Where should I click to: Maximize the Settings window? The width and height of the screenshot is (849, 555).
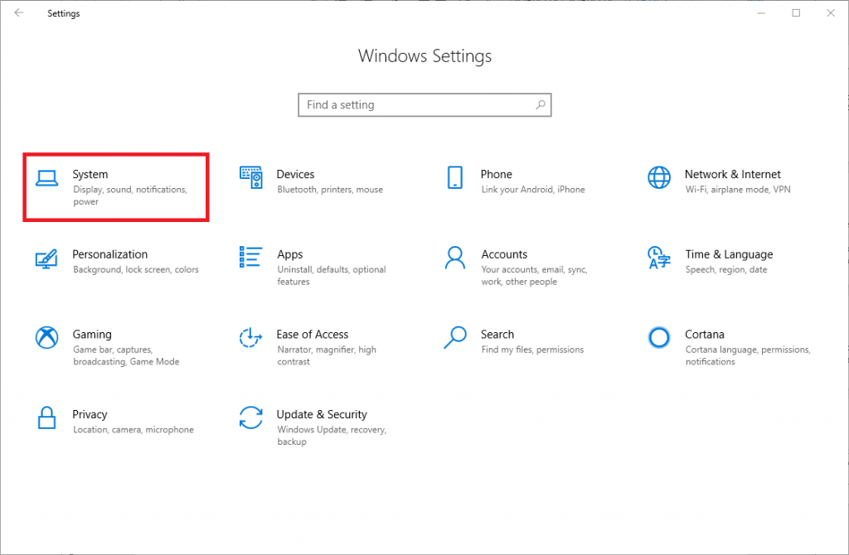pyautogui.click(x=796, y=13)
